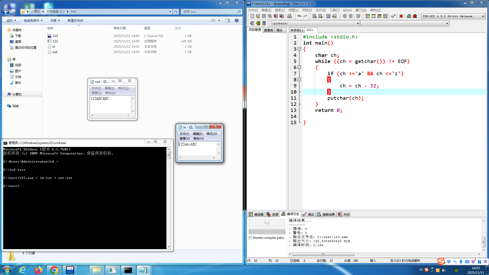Click the cmd window vertical scrollbar thumb
The width and height of the screenshot is (489, 275).
coord(168,155)
